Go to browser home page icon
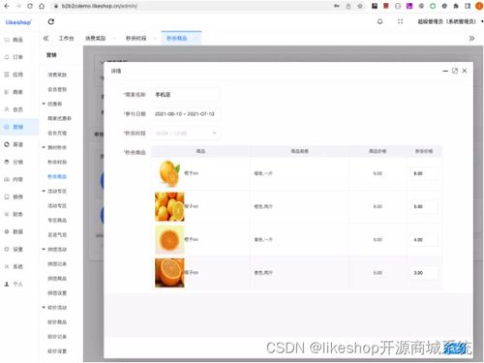This screenshot has height=363, width=484. 42,6
